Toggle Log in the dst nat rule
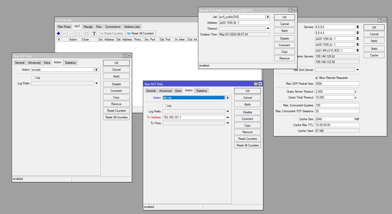The height and width of the screenshot is (214, 392). coord(164,105)
